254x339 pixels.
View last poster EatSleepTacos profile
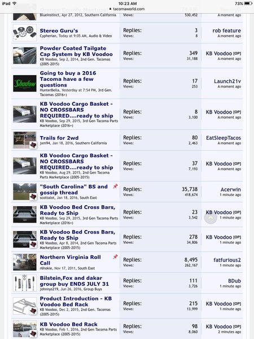tap(224, 138)
